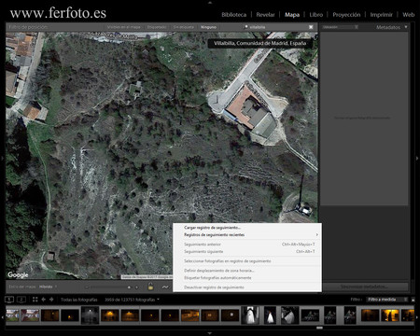Clear the map search with X button
This screenshot has height=336, width=420.
(311, 27)
